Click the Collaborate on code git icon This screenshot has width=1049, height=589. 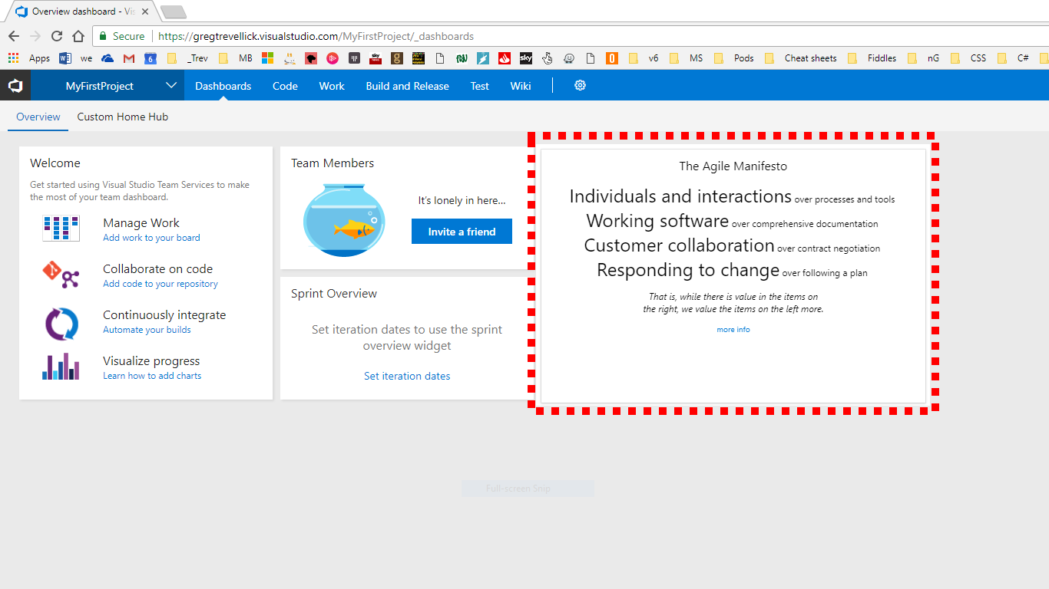tap(61, 275)
